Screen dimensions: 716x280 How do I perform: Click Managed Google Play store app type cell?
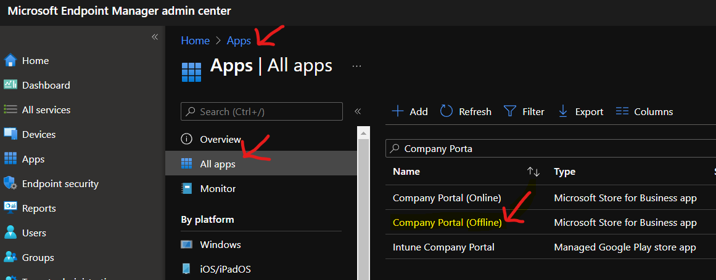pyautogui.click(x=625, y=247)
